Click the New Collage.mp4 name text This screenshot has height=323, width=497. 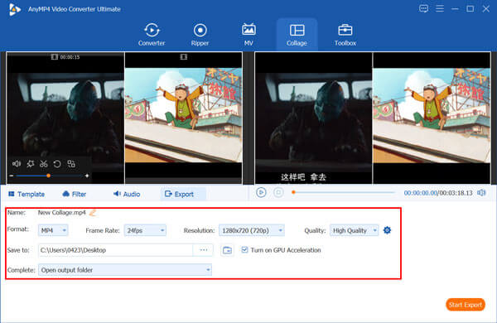(x=62, y=213)
